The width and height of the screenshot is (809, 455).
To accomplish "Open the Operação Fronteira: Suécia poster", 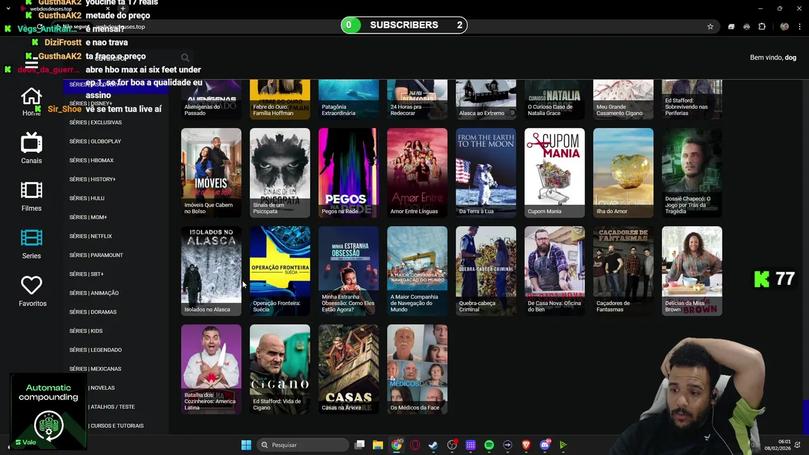I will click(x=280, y=271).
